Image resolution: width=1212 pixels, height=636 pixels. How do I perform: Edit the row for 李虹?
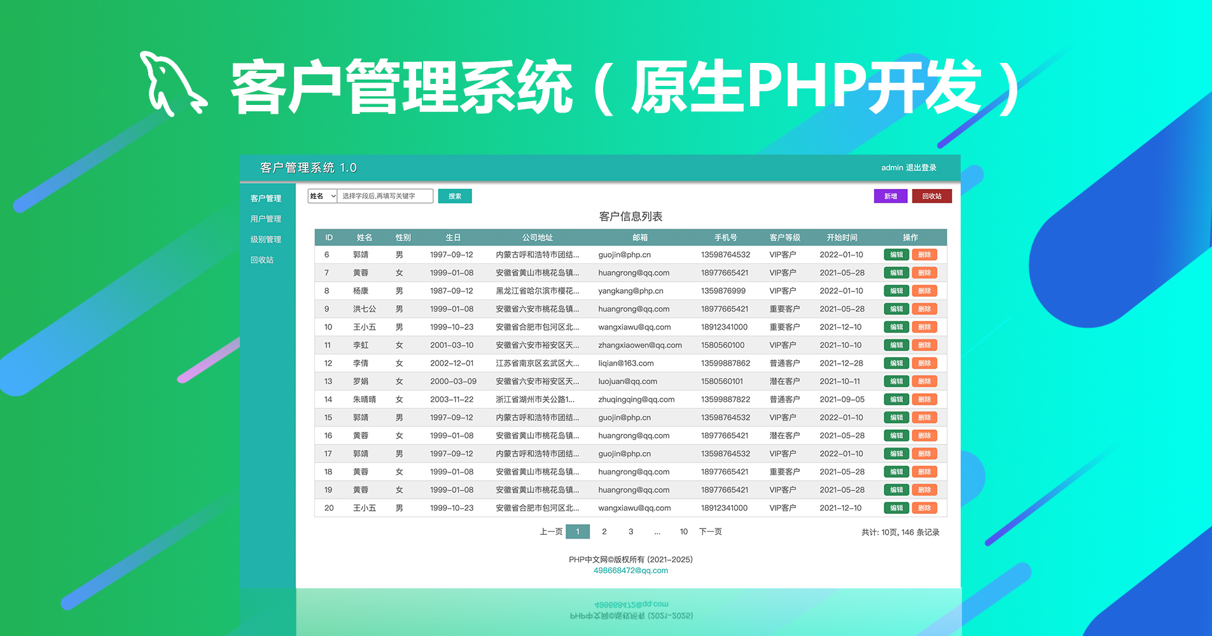896,345
